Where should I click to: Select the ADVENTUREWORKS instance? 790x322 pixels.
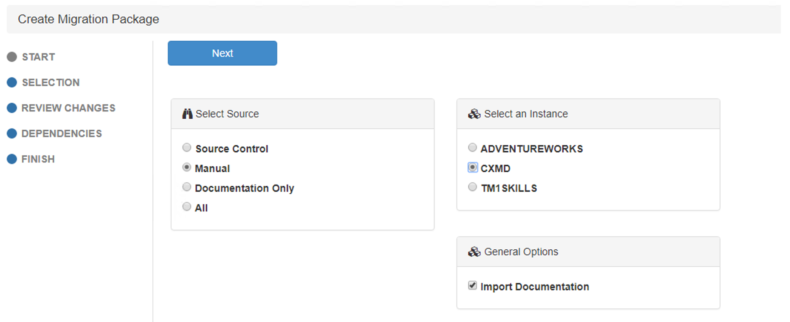pyautogui.click(x=472, y=148)
